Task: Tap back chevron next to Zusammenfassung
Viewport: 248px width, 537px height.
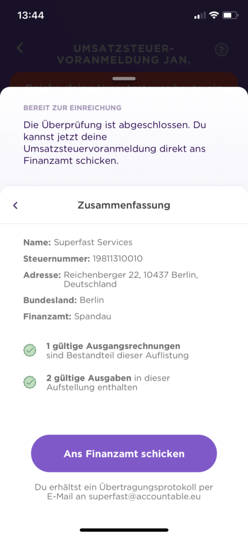Action: 15,206
